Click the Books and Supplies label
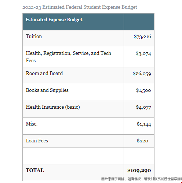Image resolution: width=182 pixels, height=183 pixels. [x=47, y=90]
